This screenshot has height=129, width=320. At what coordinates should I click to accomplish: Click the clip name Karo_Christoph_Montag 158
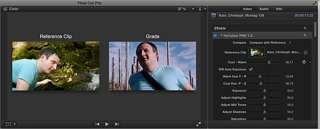(x=241, y=16)
